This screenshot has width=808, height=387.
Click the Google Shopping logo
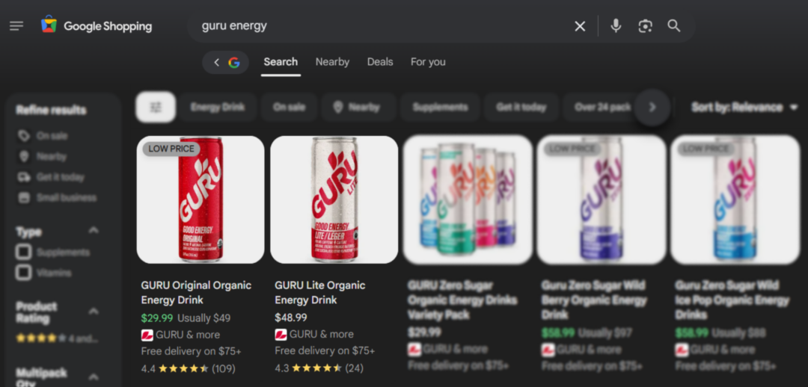(x=97, y=25)
